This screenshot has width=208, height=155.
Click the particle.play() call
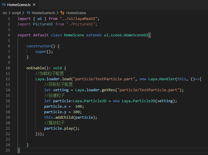click(61, 128)
